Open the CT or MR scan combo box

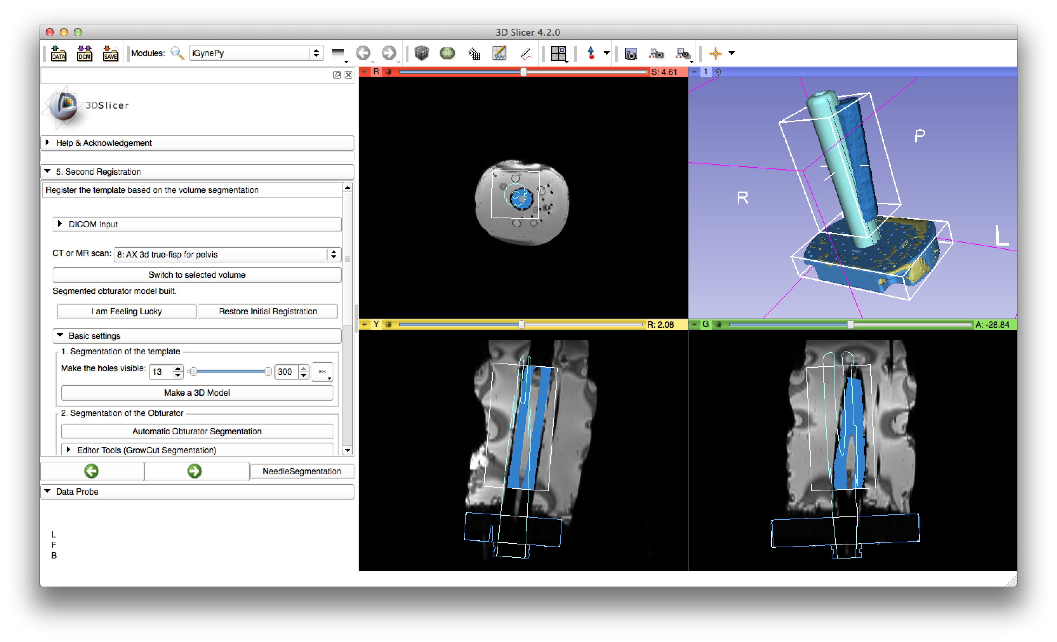point(227,255)
